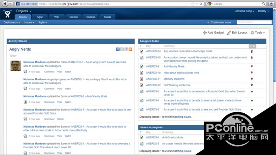Reload the page via the refresh icon
This screenshot has width=276, height=155.
201,4
